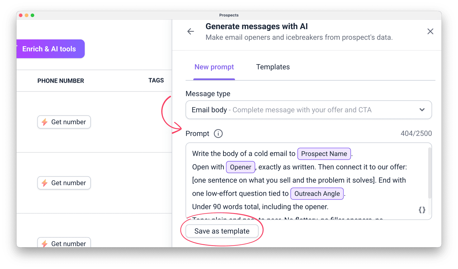Close the Generate messages panel
The width and height of the screenshot is (458, 269).
[430, 31]
